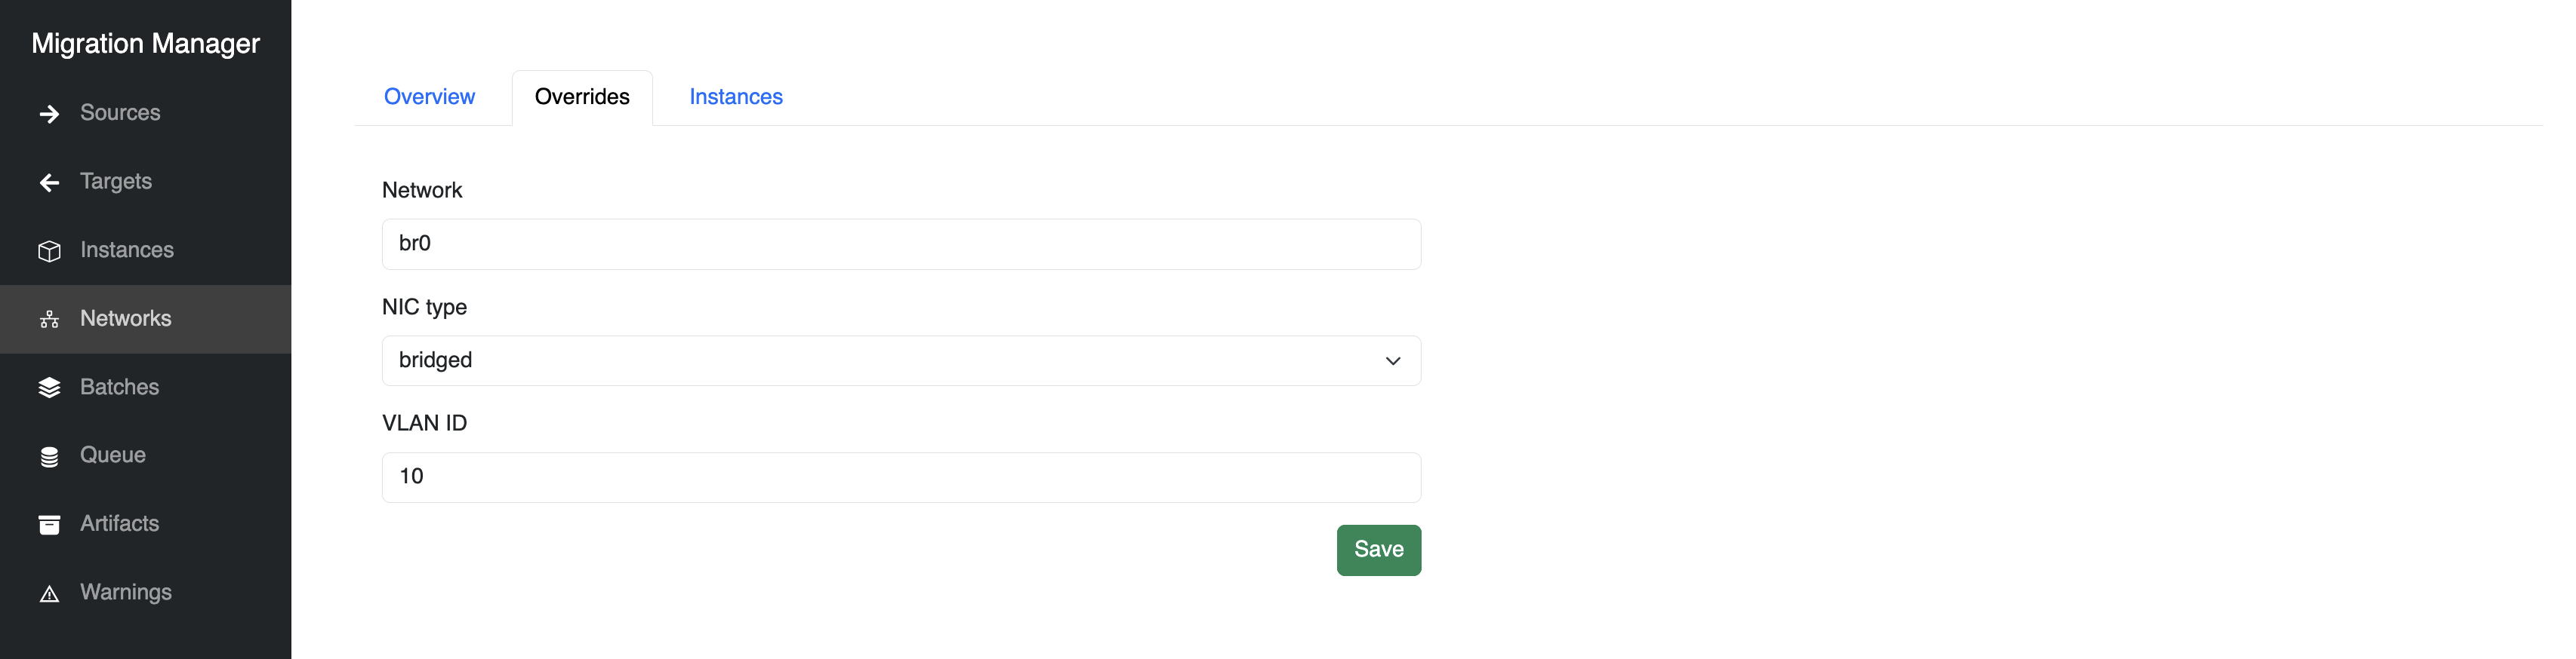Select the Artifacts archive icon

(49, 523)
